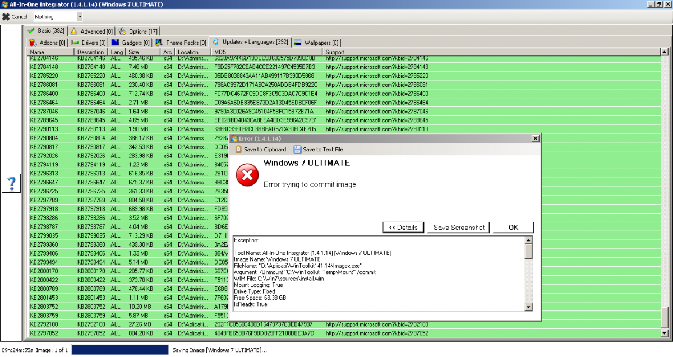Viewport: 673px width, 357px height.
Task: Go to the Theme Packs [0] tab
Action: (x=181, y=43)
